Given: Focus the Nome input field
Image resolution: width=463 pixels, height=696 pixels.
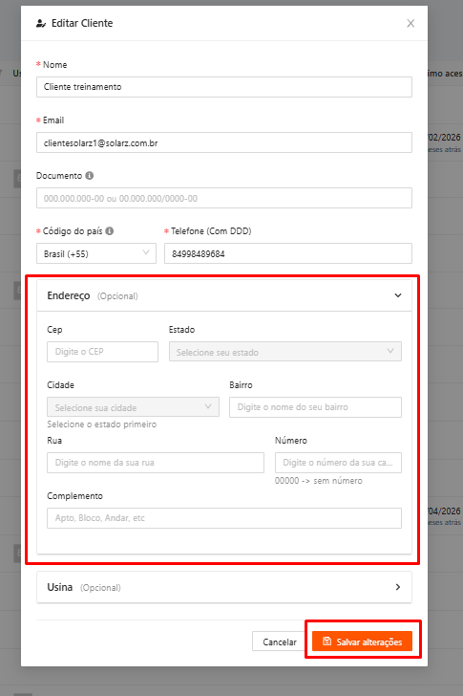Looking at the screenshot, I should (x=224, y=87).
